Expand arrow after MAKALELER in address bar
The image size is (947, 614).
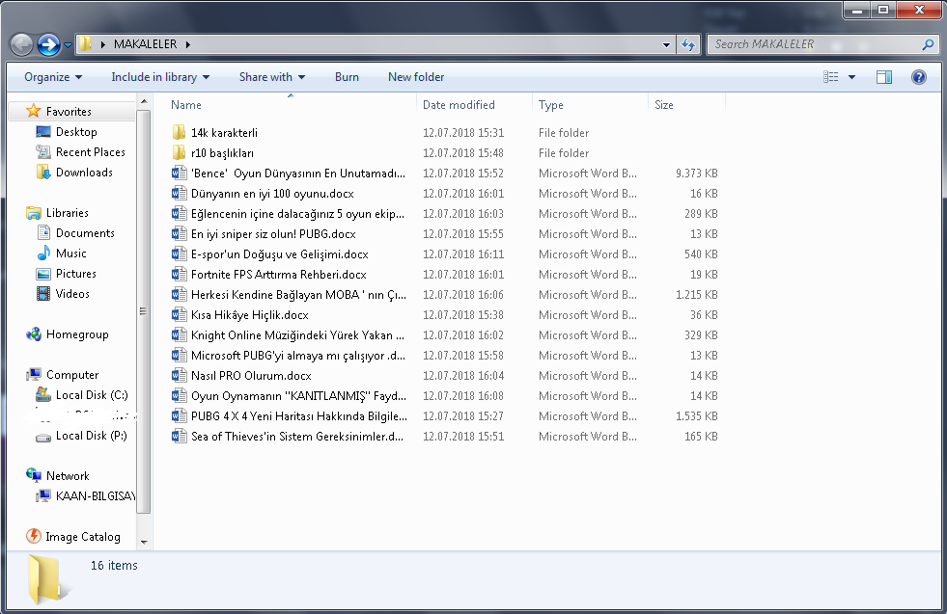click(x=188, y=44)
